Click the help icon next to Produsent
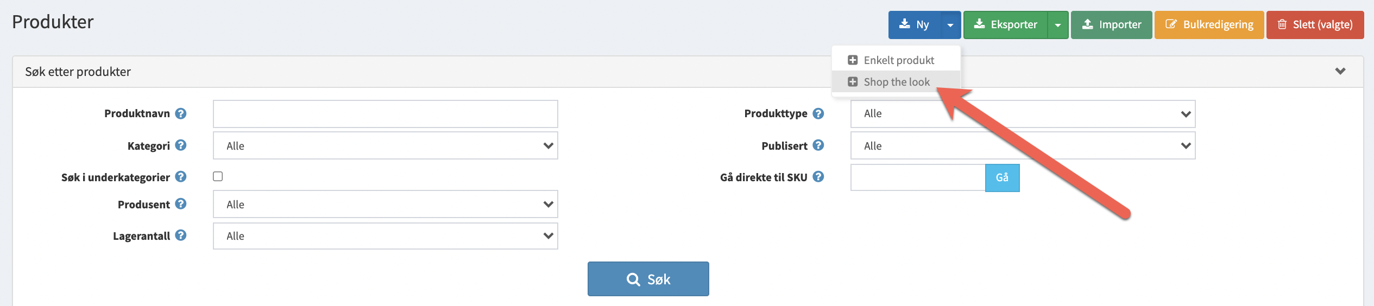1374x306 pixels. (181, 204)
